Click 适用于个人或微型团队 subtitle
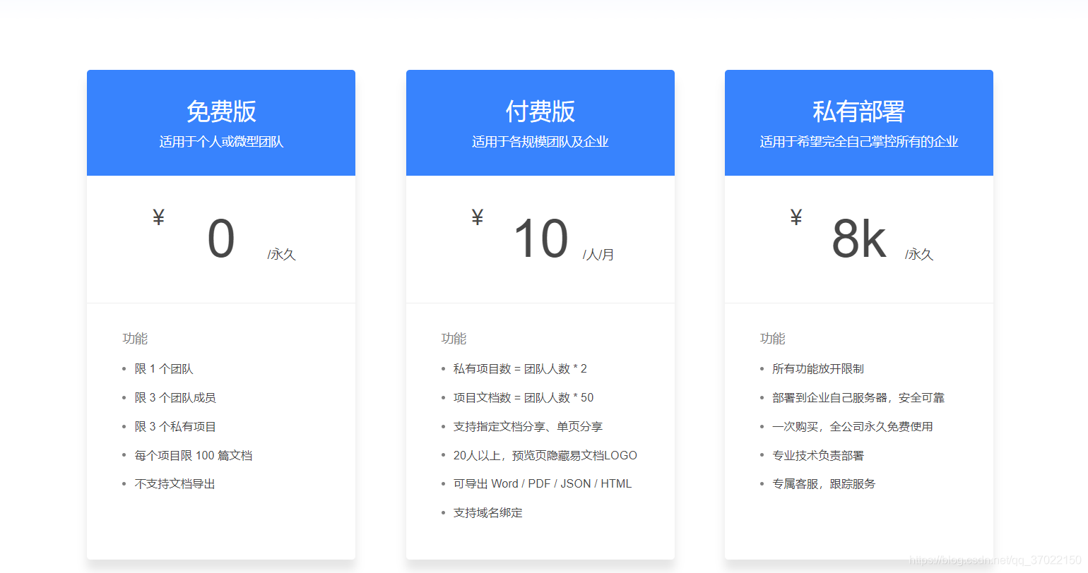Viewport: 1088px width, 573px height. pos(220,141)
